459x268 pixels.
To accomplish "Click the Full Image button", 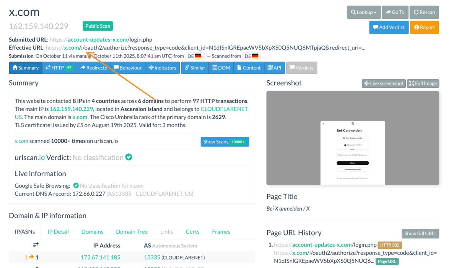I will click(x=423, y=83).
